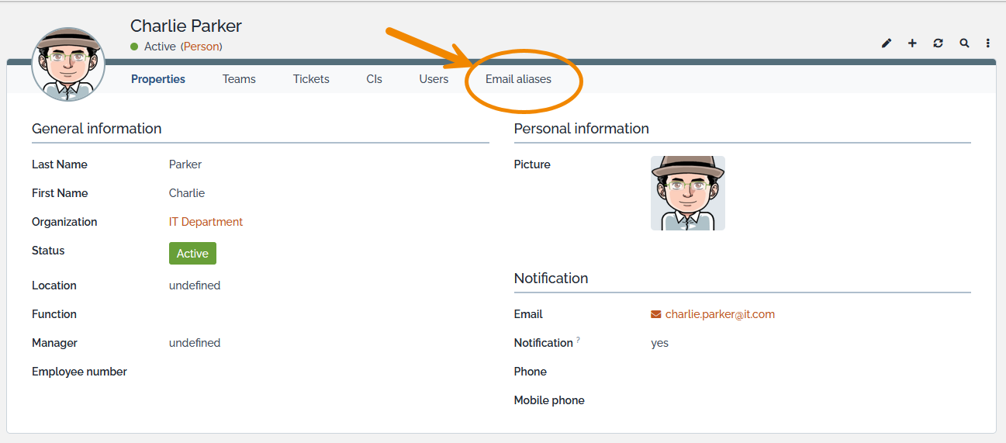1006x443 pixels.
Task: Refresh the page with the reload icon
Action: 938,43
